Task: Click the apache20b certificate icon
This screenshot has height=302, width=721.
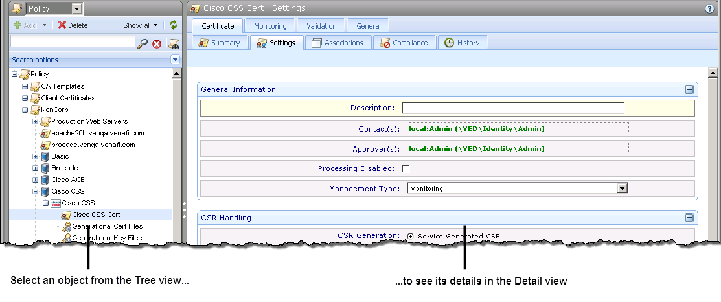Action: (45, 134)
